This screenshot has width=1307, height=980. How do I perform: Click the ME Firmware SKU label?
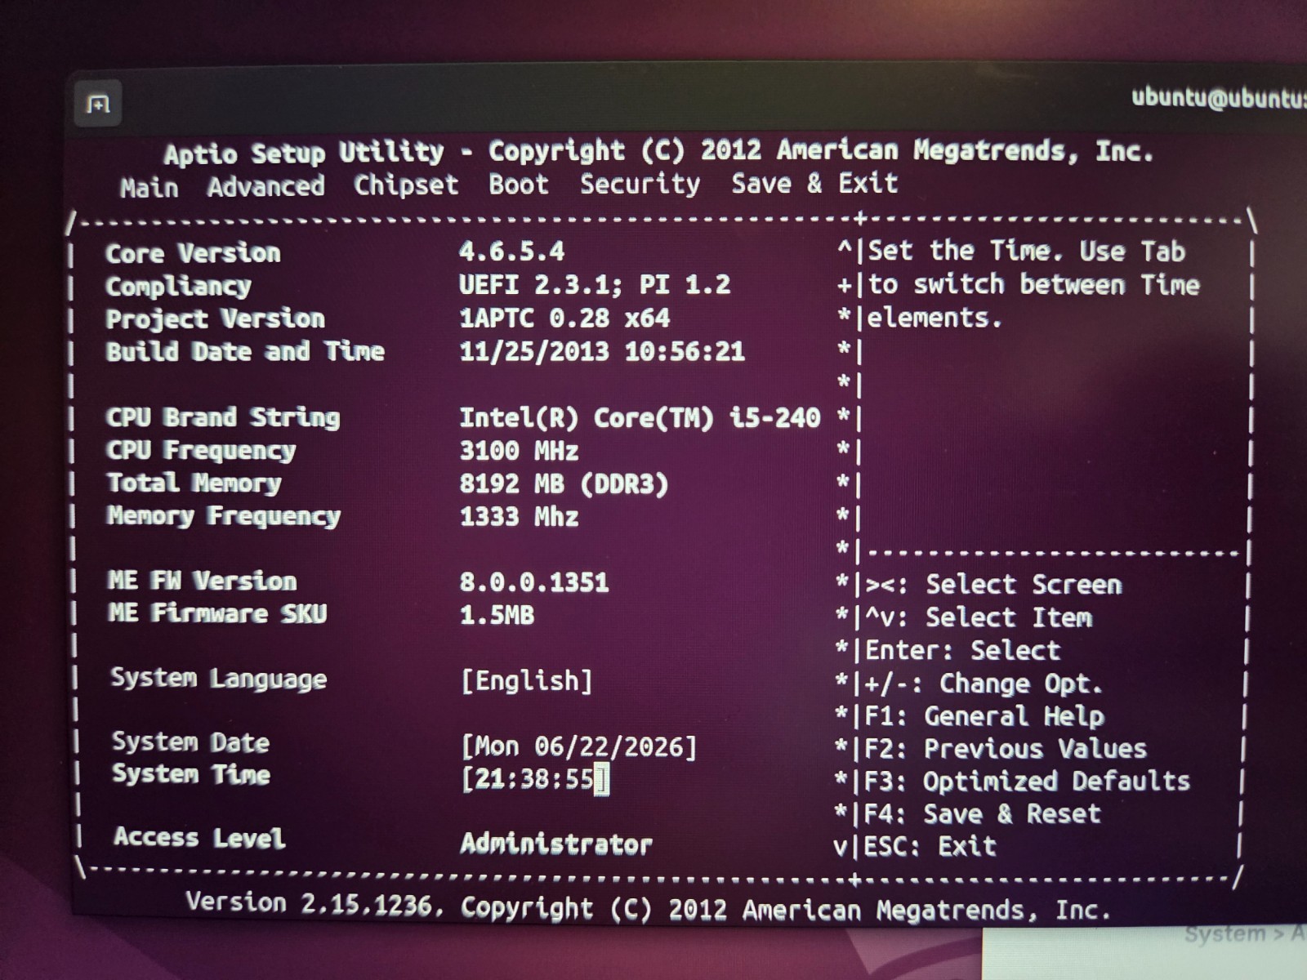coord(217,614)
